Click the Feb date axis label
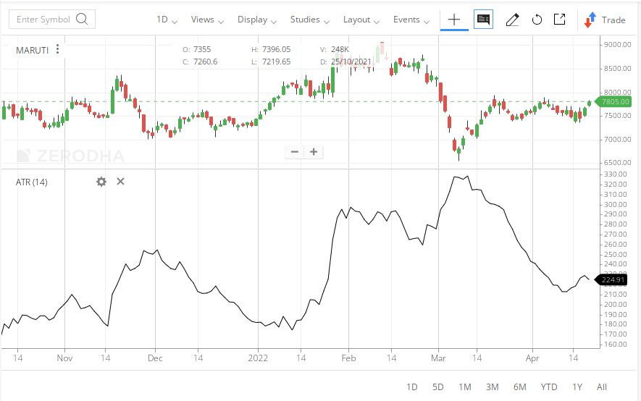641x401 pixels. click(348, 358)
